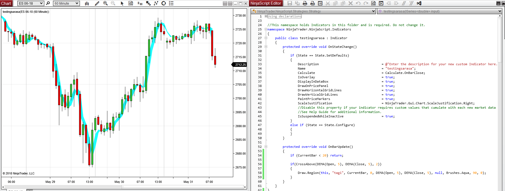Click the 2712.25 current price marker

pyautogui.click(x=239, y=64)
